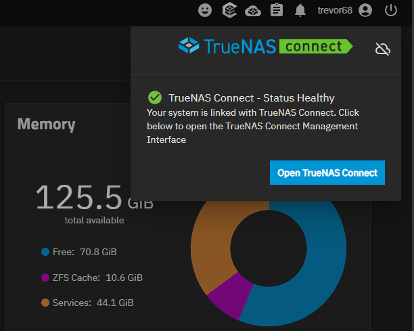Click the user avatar icon
Screen dimensions: 414x331
point(365,10)
